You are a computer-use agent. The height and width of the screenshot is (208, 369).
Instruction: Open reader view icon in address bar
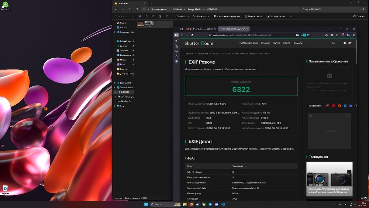pos(297,35)
